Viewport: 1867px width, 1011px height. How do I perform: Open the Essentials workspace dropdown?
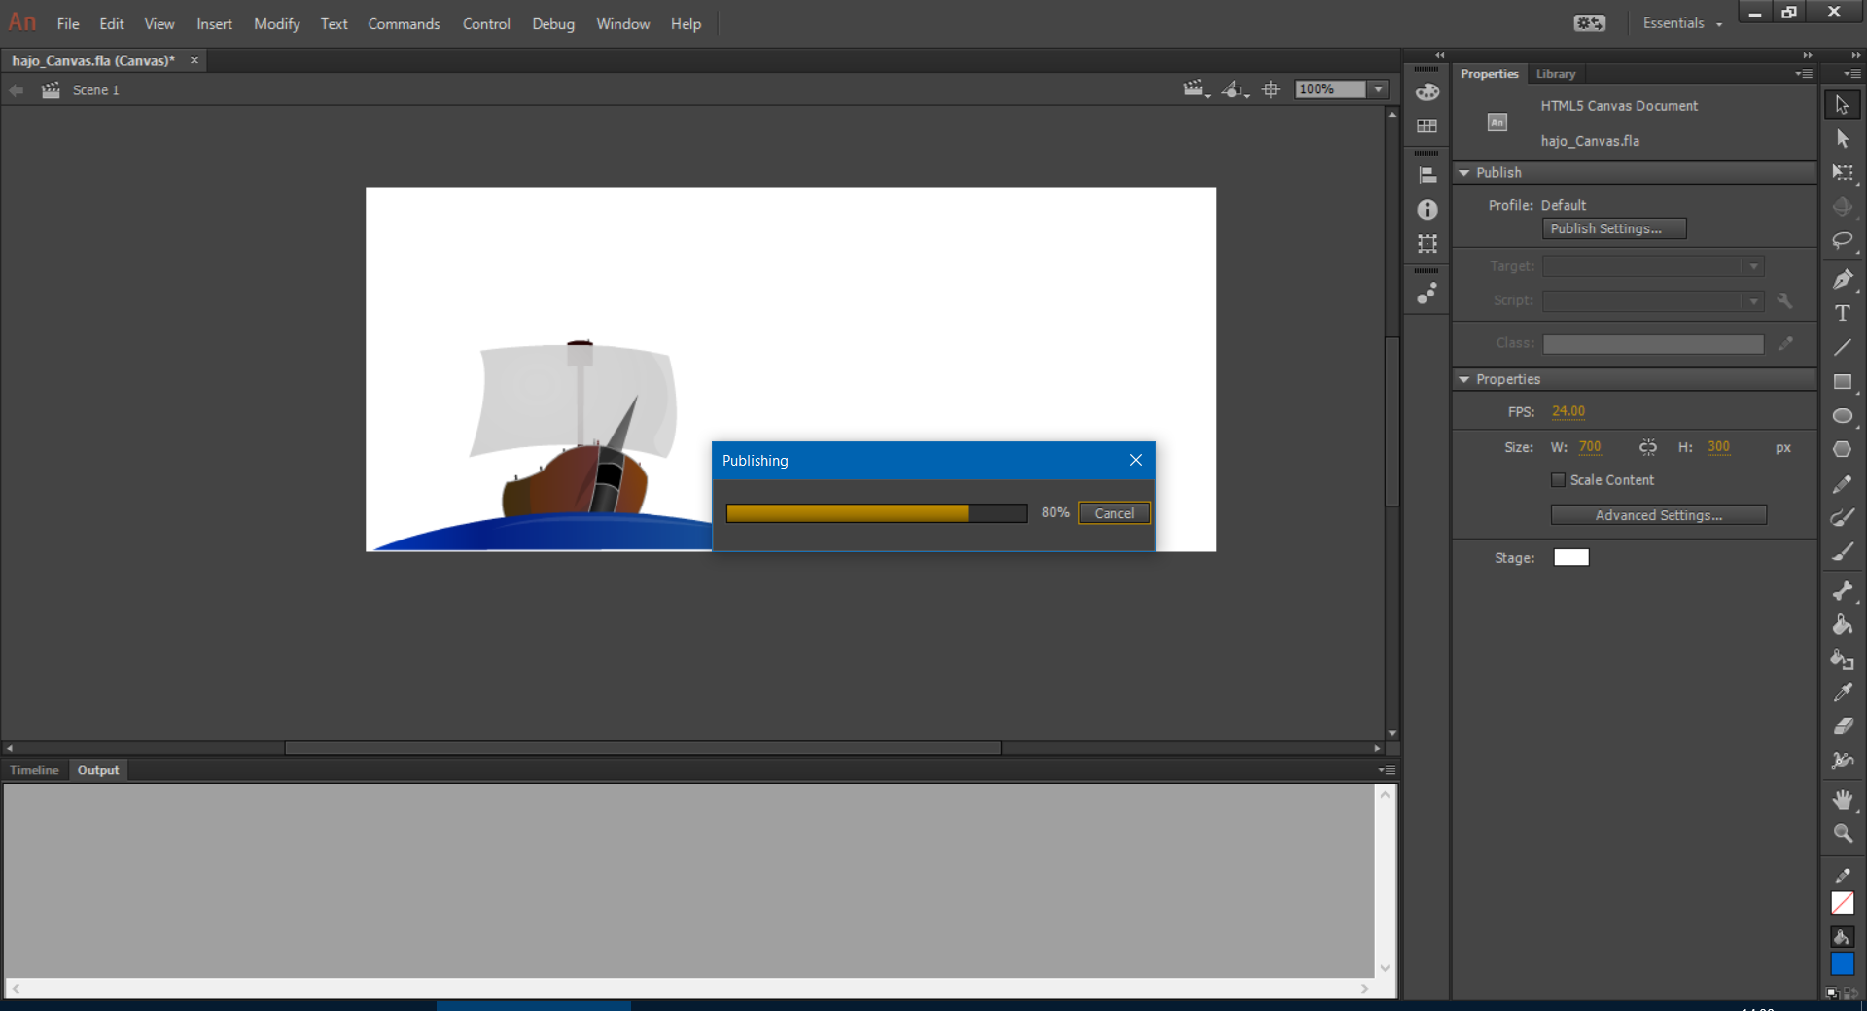(x=1681, y=23)
